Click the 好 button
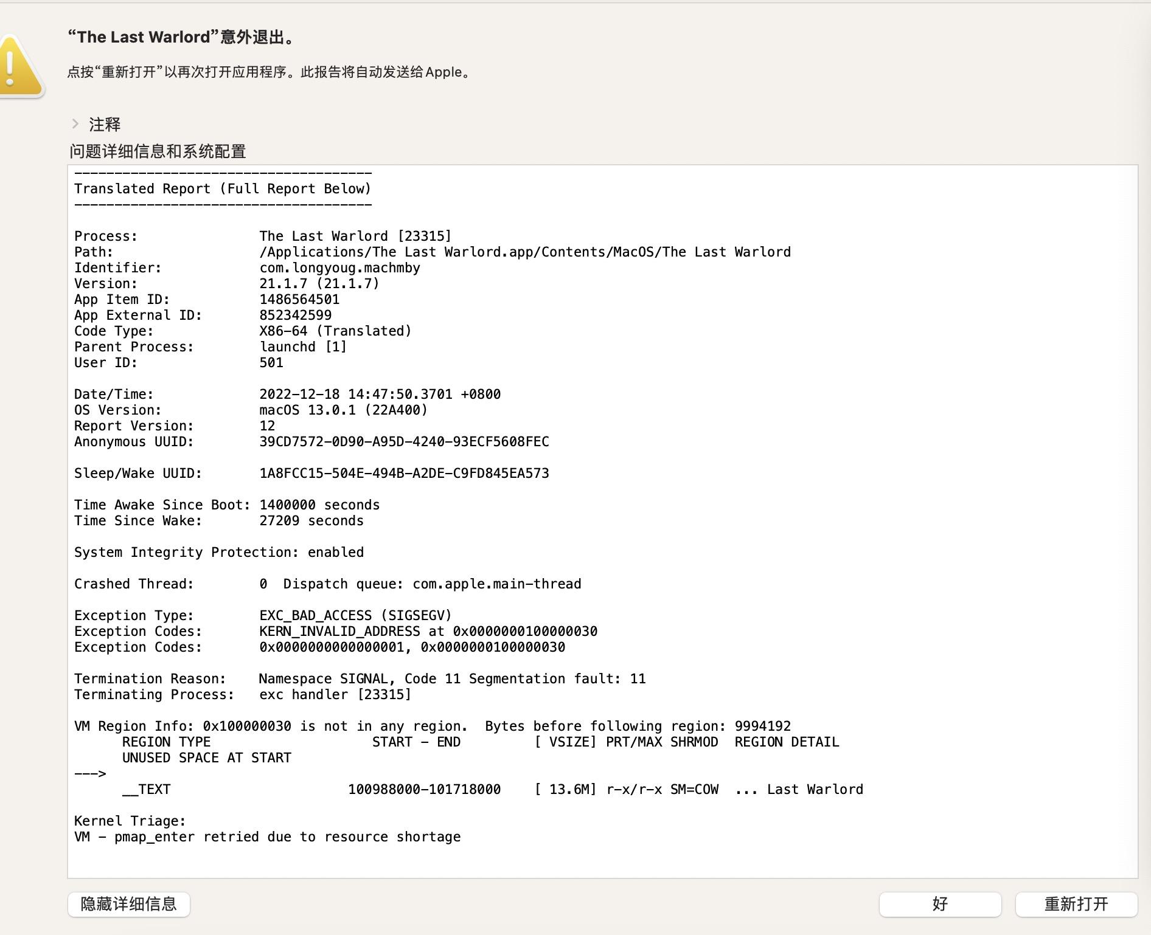 pyautogui.click(x=940, y=904)
